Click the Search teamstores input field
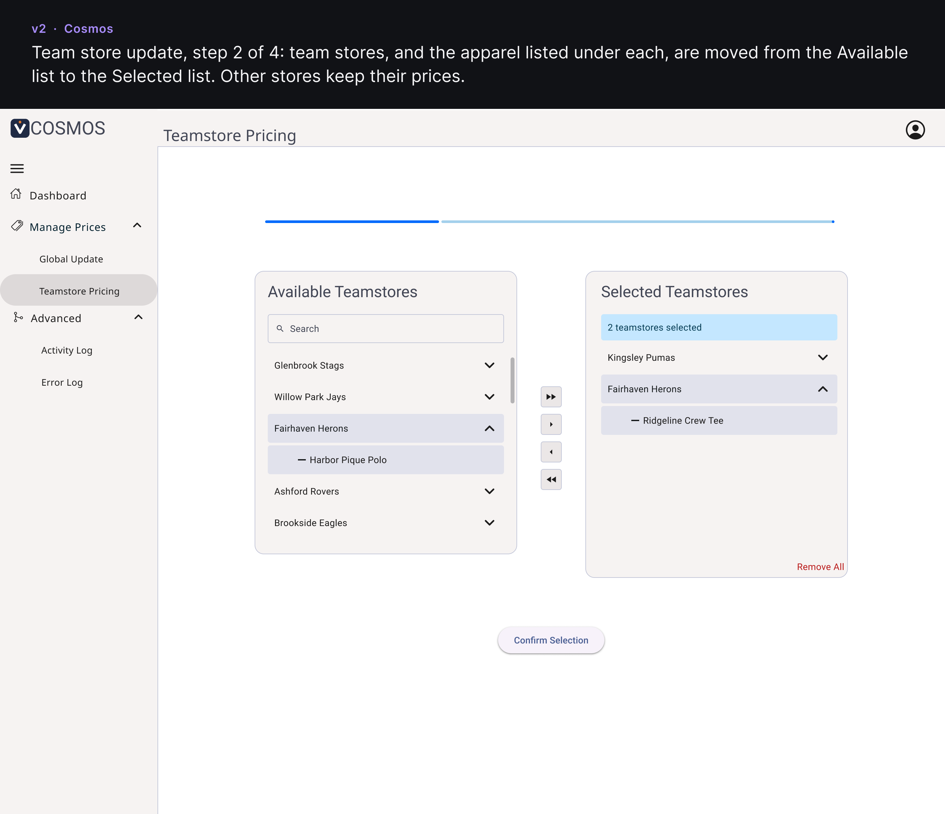The height and width of the screenshot is (814, 945). (x=386, y=329)
